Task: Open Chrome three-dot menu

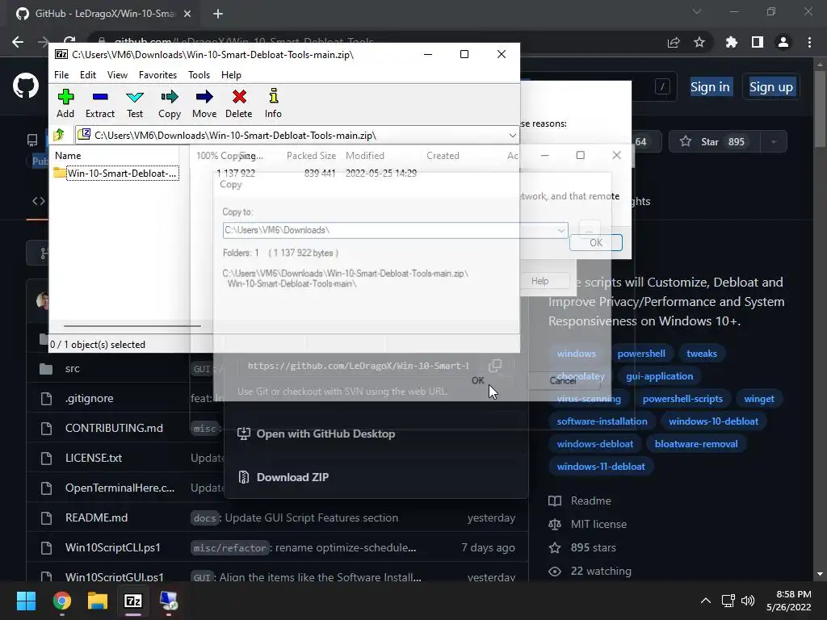Action: pos(809,42)
